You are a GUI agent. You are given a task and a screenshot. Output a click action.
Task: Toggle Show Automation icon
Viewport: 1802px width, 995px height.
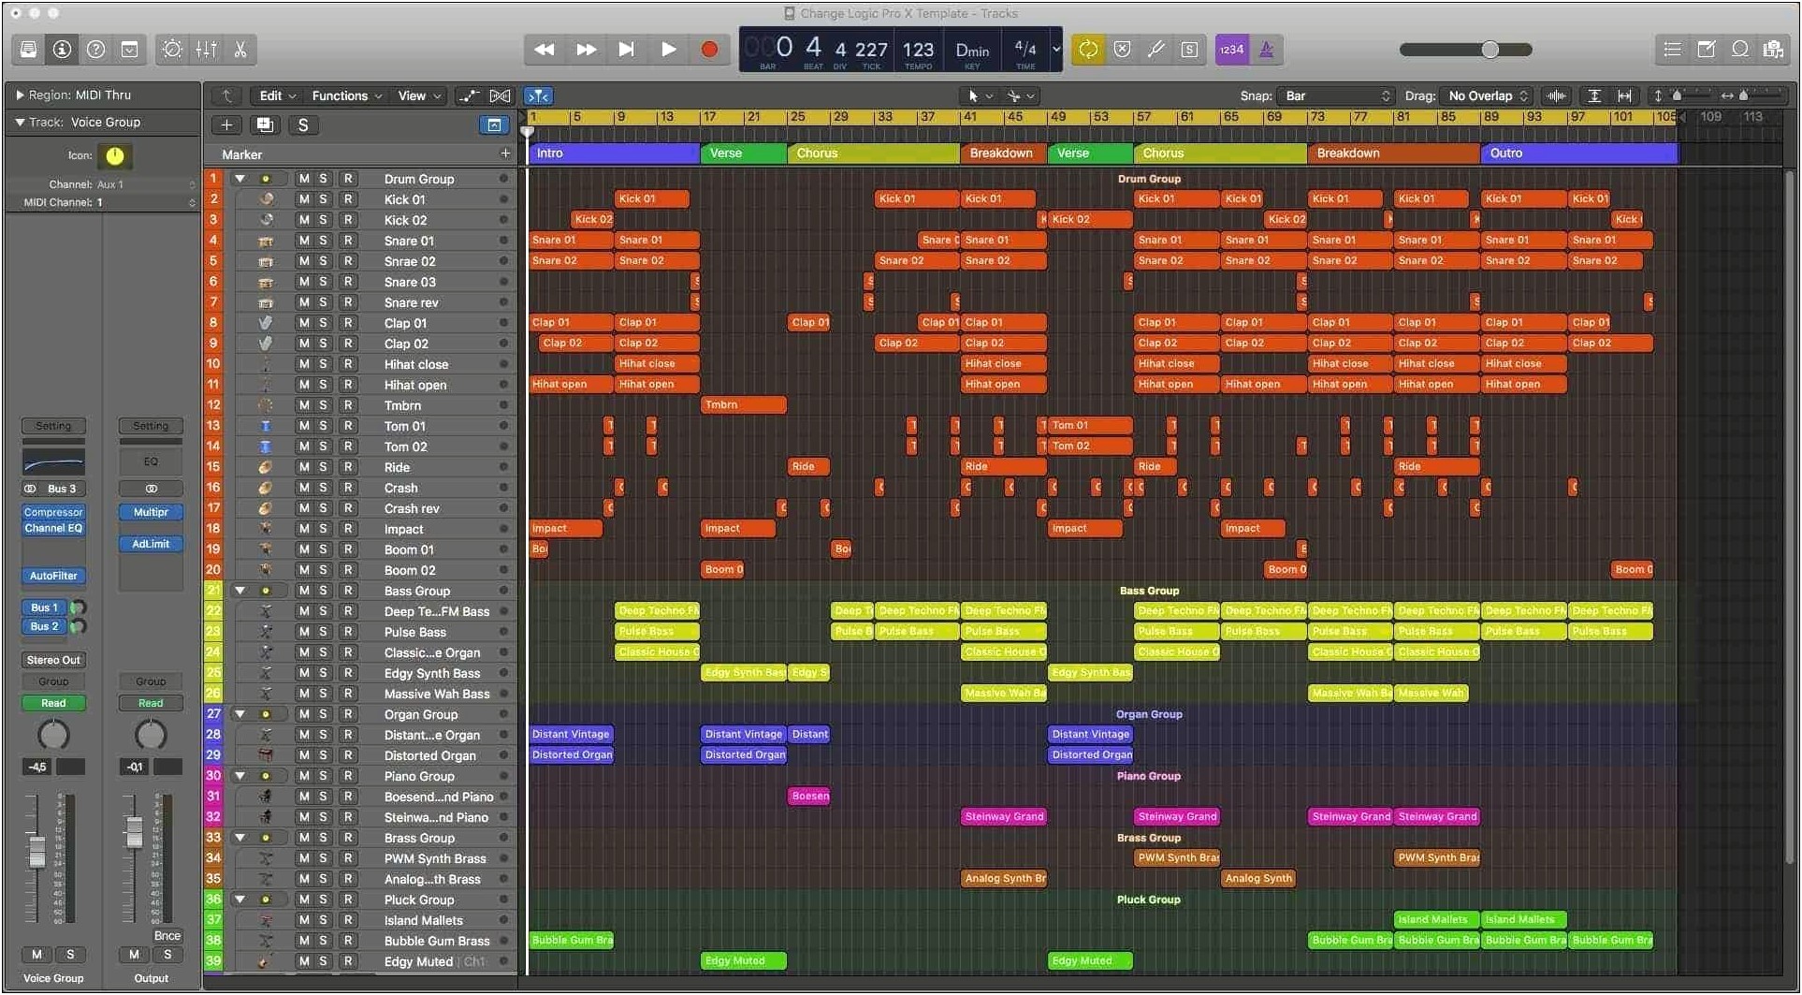469,95
